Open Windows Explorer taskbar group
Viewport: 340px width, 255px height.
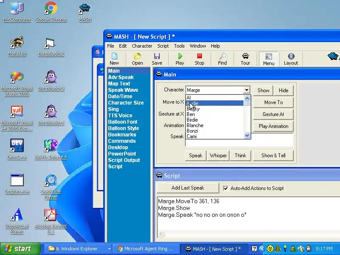click(x=79, y=249)
